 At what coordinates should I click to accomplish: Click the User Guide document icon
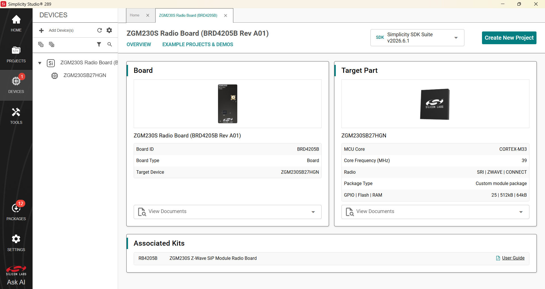[x=498, y=258]
